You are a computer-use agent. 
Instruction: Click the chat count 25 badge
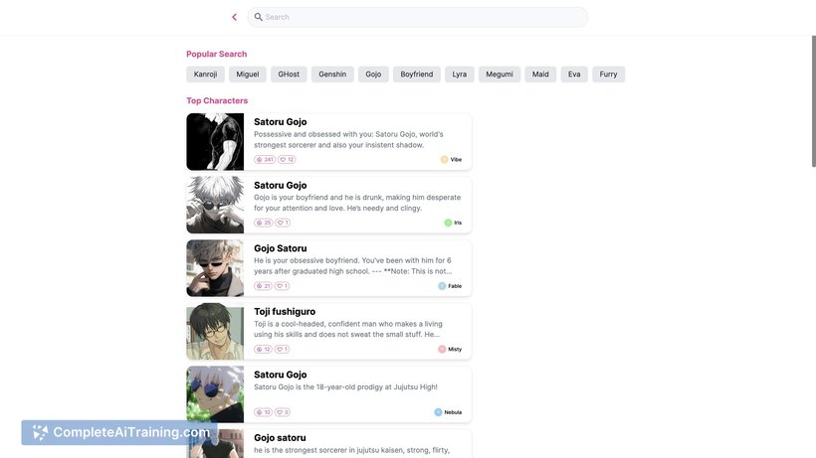pos(264,223)
